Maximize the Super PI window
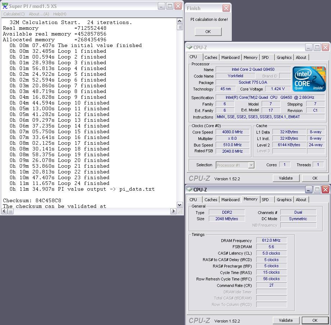The image size is (331, 325). [x=170, y=6]
